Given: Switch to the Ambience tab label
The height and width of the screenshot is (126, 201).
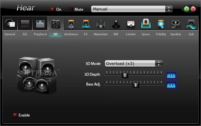Looking at the screenshot, I should coord(71,34).
